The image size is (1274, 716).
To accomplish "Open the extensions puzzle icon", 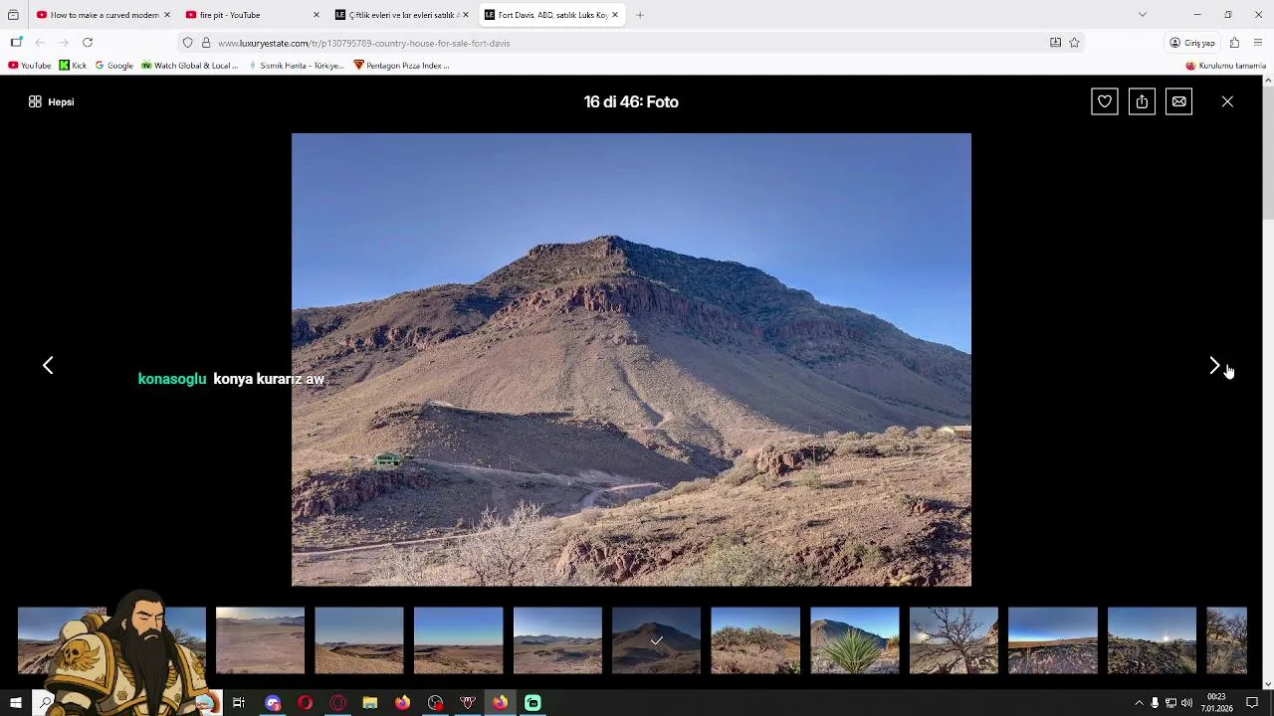I will [1234, 43].
